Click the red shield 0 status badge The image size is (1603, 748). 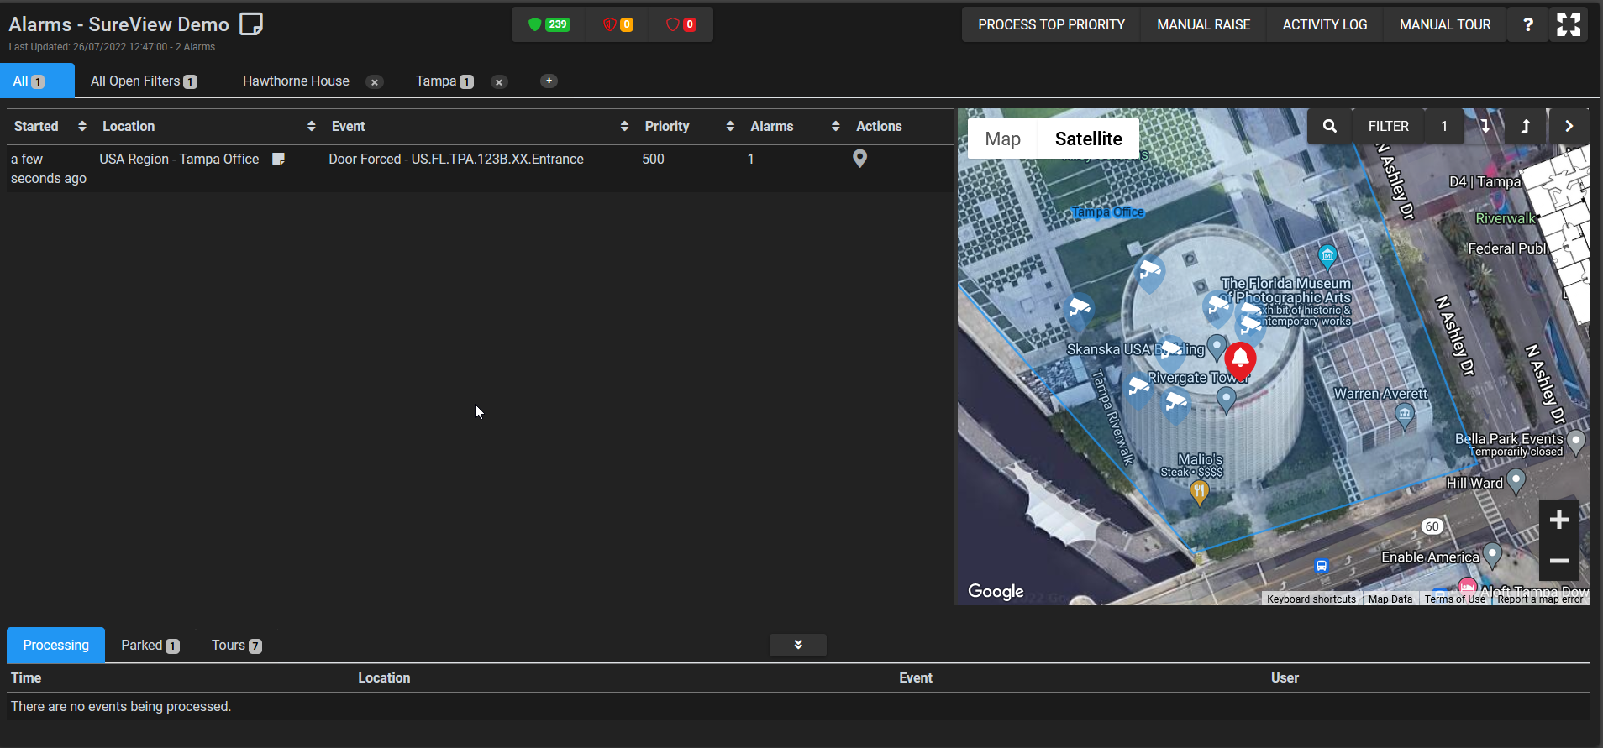[x=681, y=24]
